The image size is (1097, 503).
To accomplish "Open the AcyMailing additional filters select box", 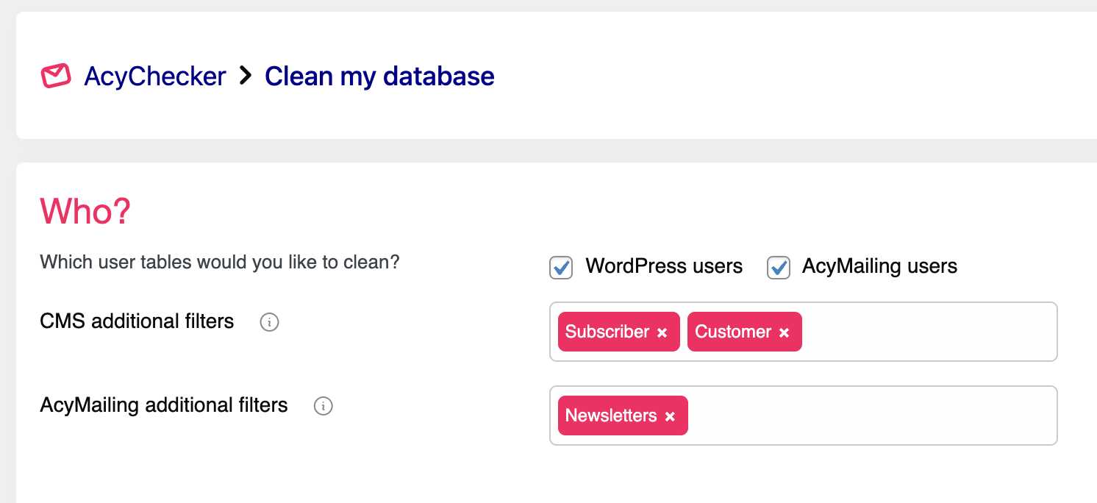I will coord(803,415).
